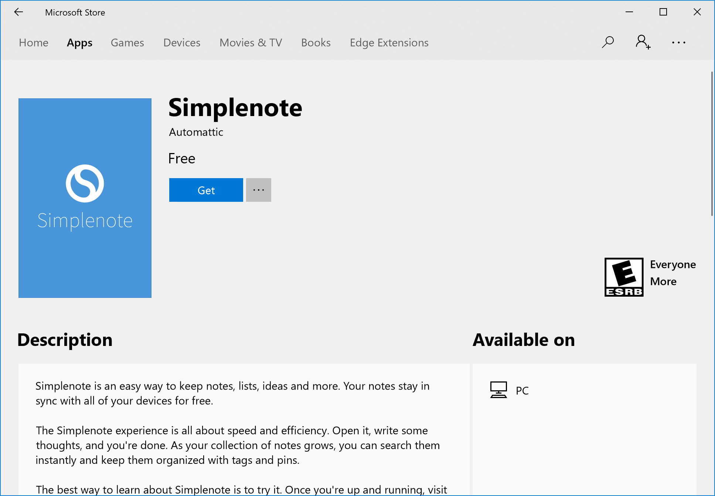715x496 pixels.
Task: Click the sign-in user account icon
Action: [642, 42]
